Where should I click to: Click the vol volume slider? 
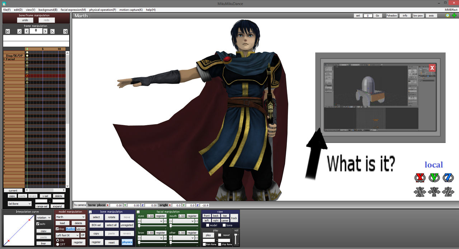pyautogui.click(x=236, y=238)
